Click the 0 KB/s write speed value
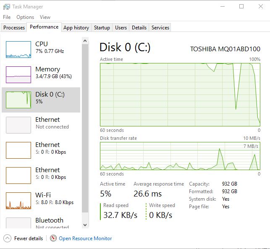The image size is (270, 249). [x=160, y=215]
